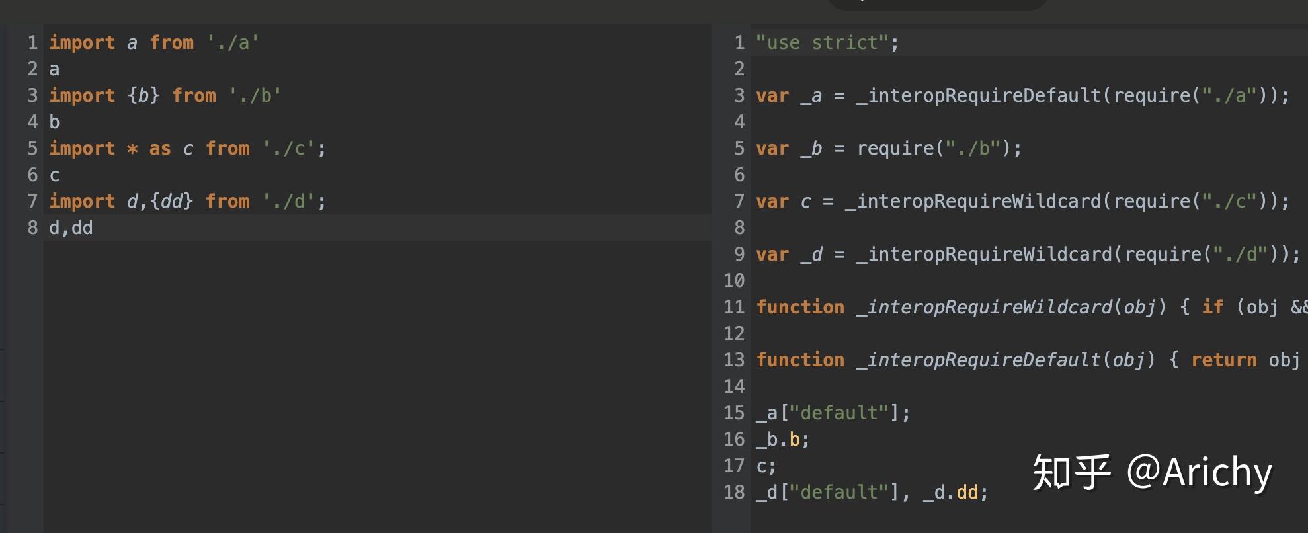
Task: Click the _b.b; output line
Action: 783,439
